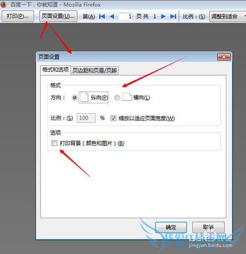Switch to the 格式和选项 tab
This screenshot has height=254, width=246.
(56, 70)
